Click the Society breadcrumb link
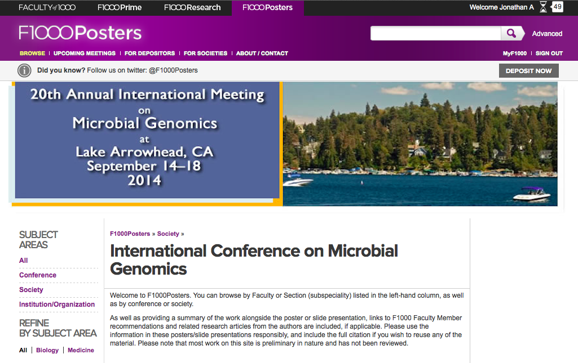Image resolution: width=578 pixels, height=363 pixels. pos(168,234)
